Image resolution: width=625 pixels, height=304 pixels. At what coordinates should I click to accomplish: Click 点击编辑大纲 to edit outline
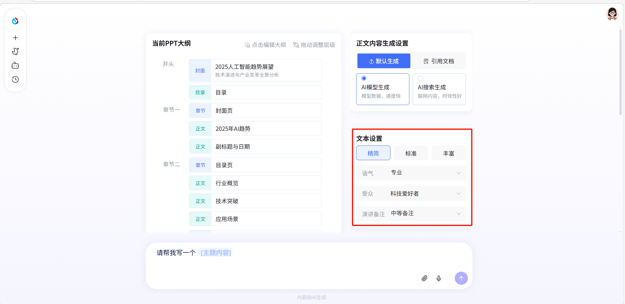pyautogui.click(x=265, y=45)
